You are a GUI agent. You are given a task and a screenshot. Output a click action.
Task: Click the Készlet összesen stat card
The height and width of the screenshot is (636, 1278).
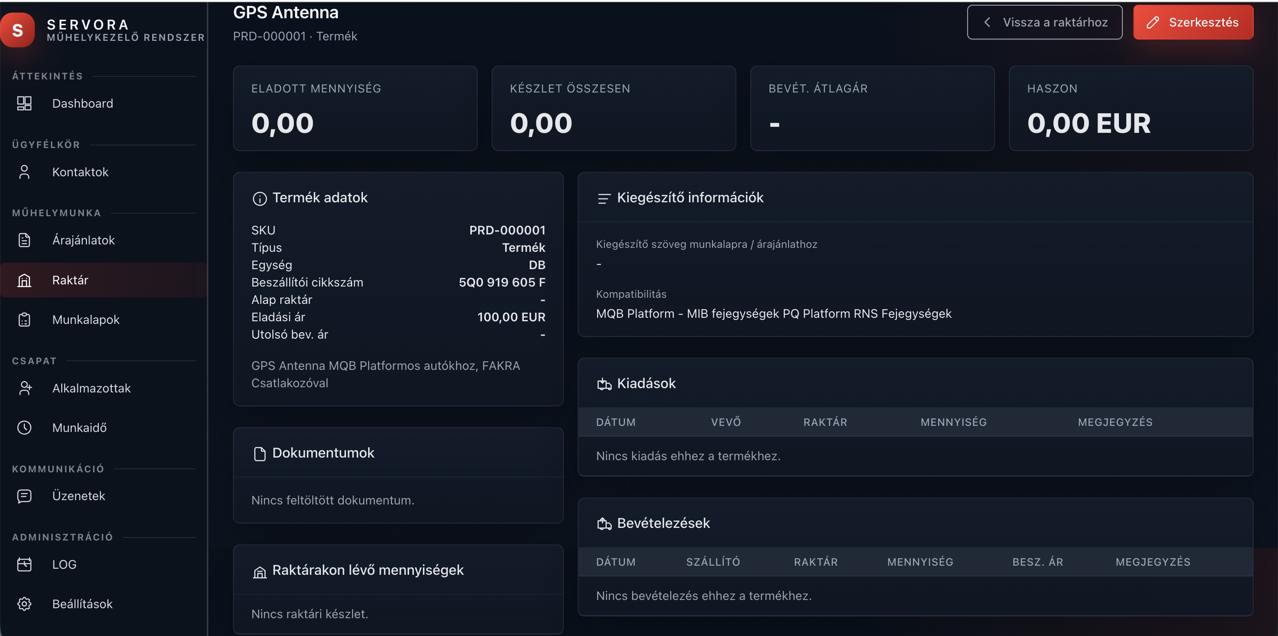pos(614,109)
